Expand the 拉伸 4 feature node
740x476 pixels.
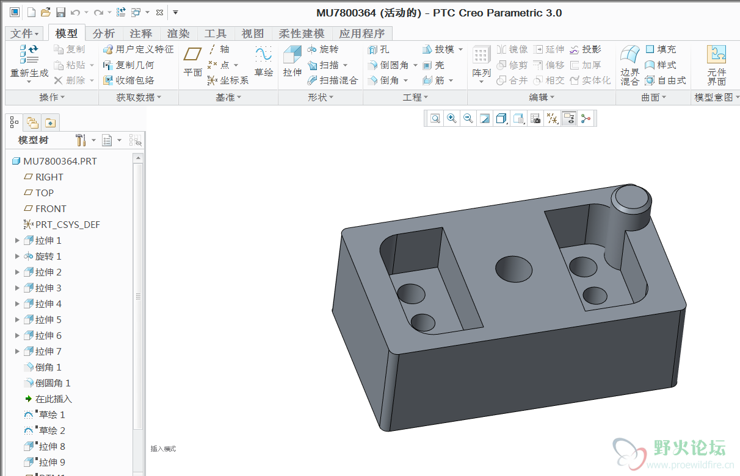point(17,304)
